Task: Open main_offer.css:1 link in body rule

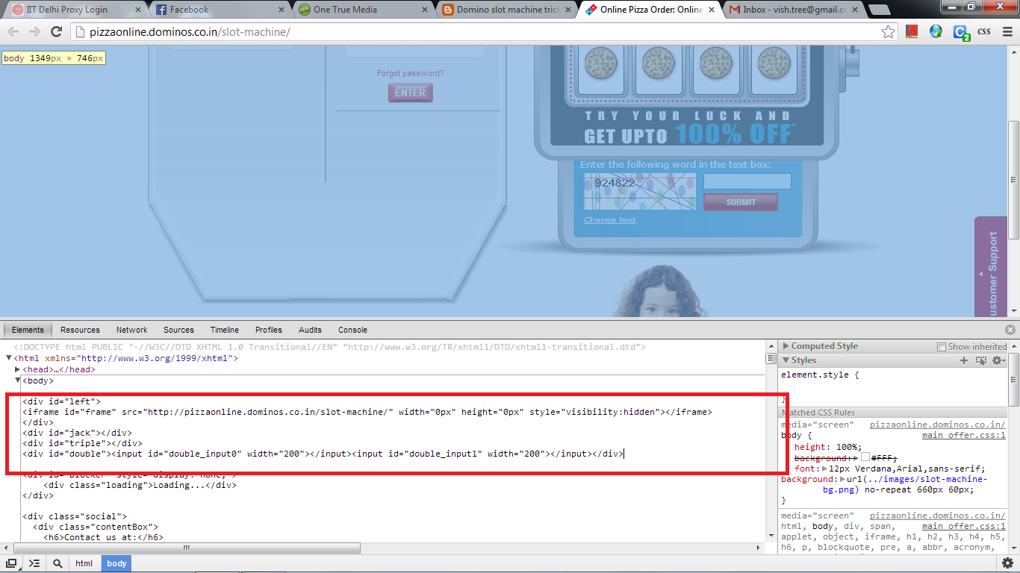Action: [963, 435]
